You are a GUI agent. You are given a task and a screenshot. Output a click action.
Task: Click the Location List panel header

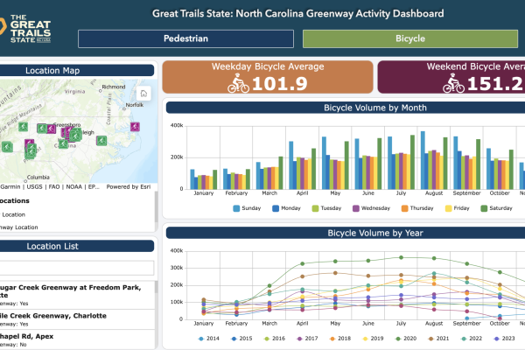[x=77, y=246]
